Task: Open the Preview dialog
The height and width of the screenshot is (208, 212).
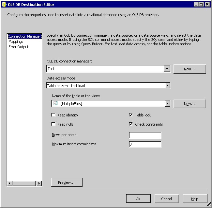Action: (x=67, y=182)
